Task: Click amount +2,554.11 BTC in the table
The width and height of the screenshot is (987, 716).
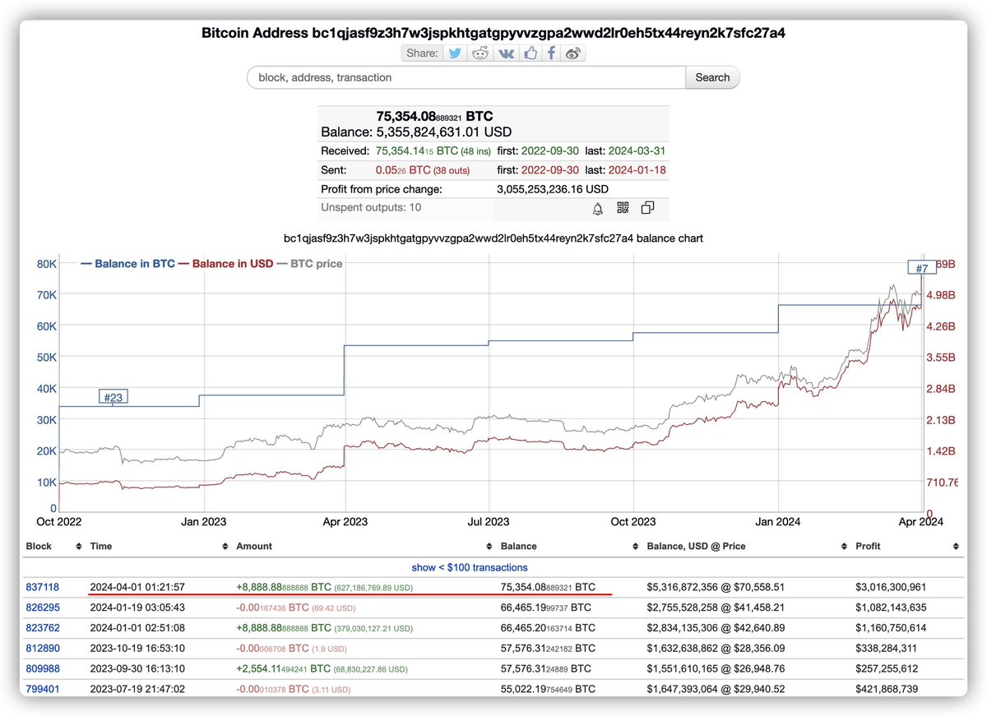Action: (x=283, y=669)
